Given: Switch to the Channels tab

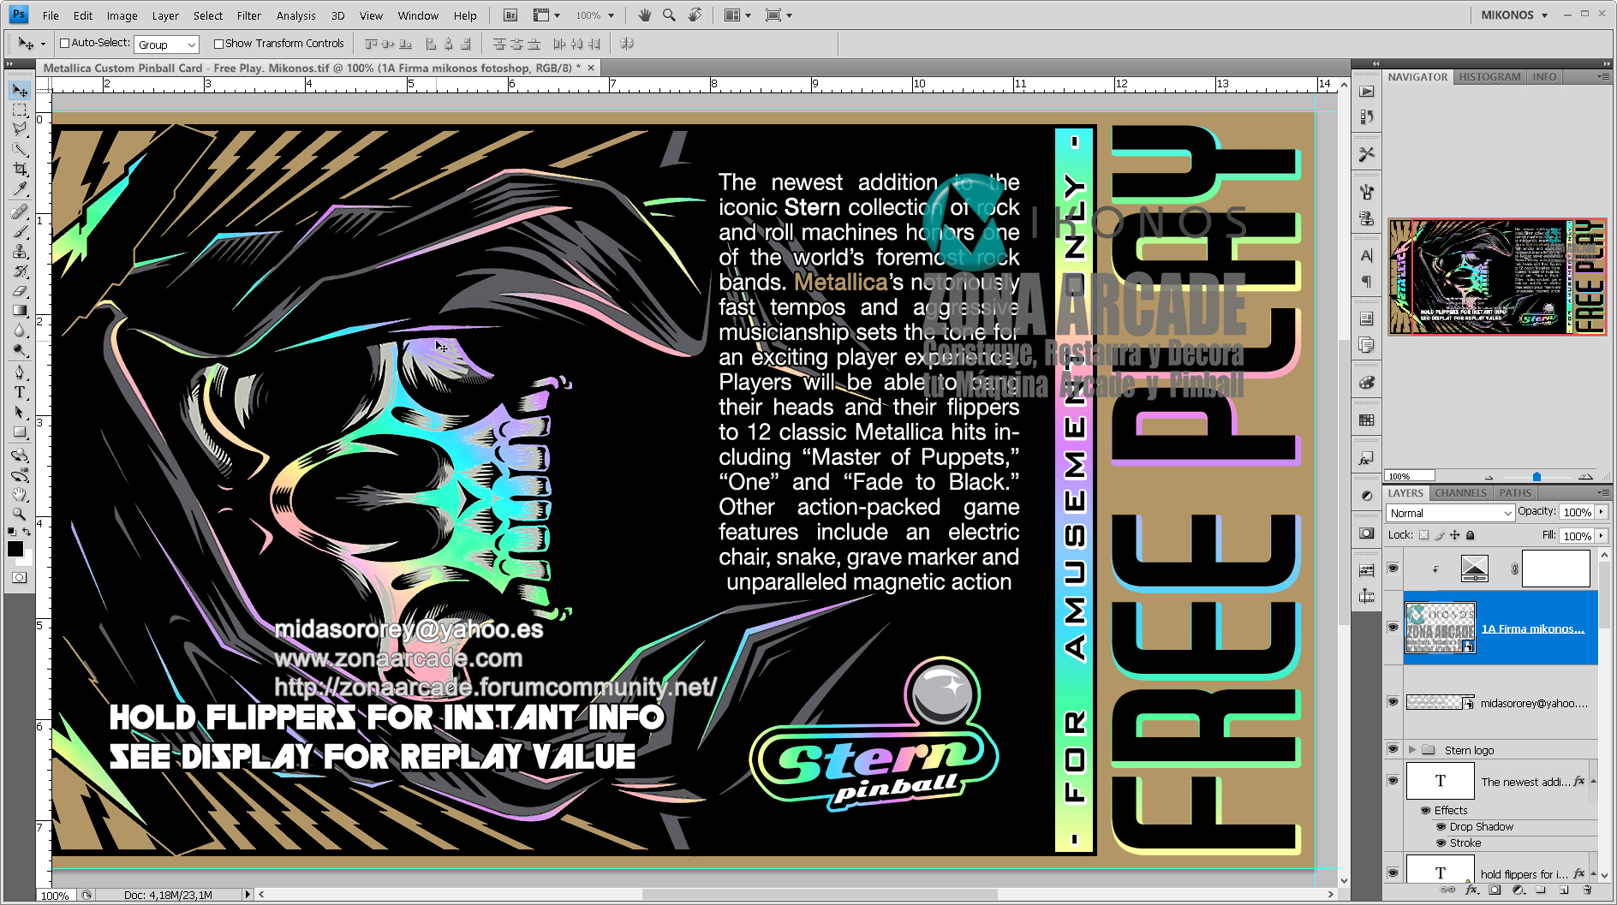Looking at the screenshot, I should (x=1460, y=493).
